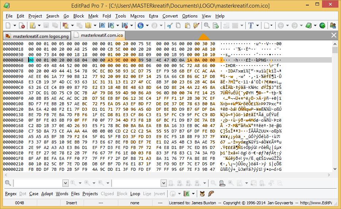Toggle Insert mode in status bar

point(72,203)
